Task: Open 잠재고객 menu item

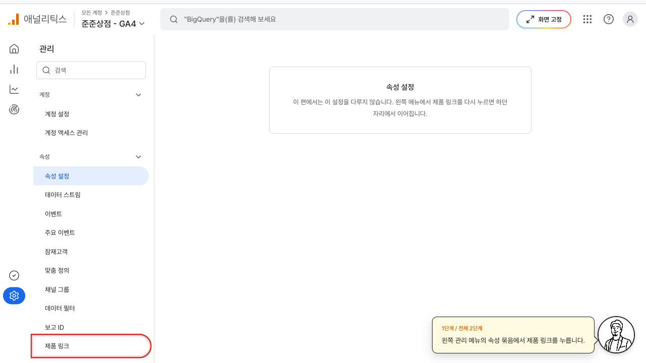Action: coord(91,252)
